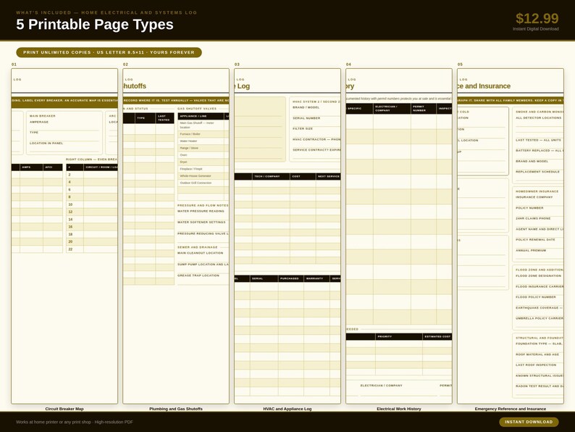The width and height of the screenshot is (575, 432).
Task: Click 'Water Softener Settings' field label
Action: tap(201, 222)
